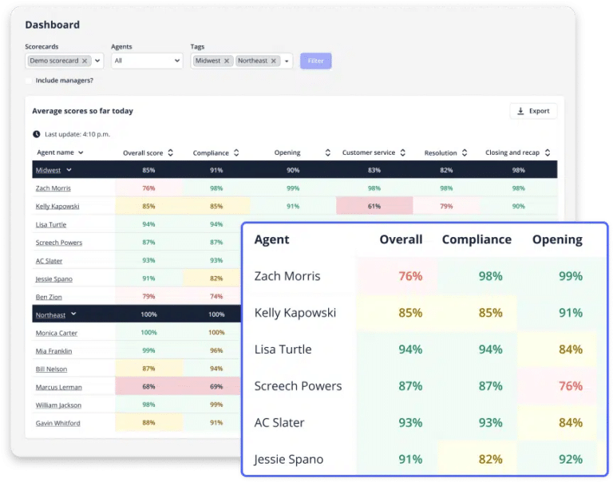Sort by Resolution arrows
Viewport: 613px width, 482px height.
(x=465, y=153)
